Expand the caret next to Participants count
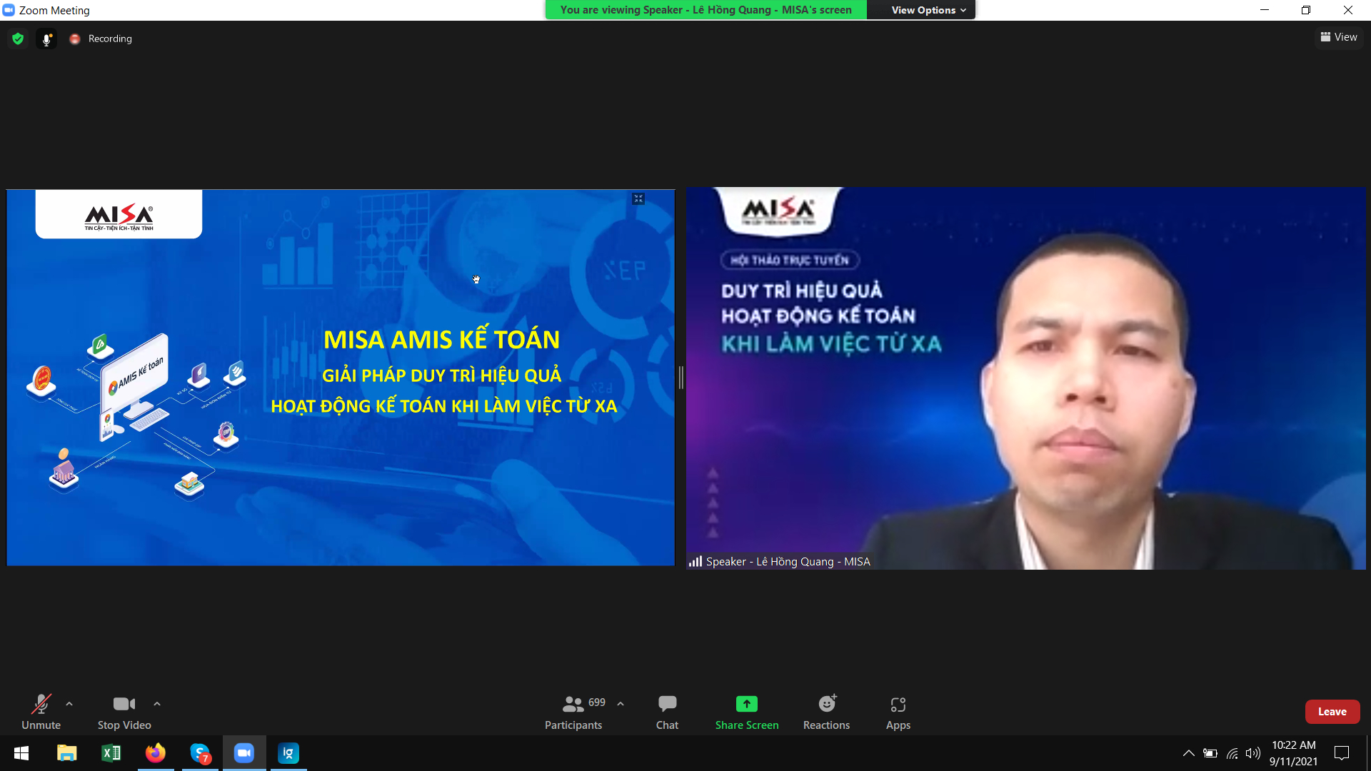The image size is (1371, 771). [x=621, y=704]
